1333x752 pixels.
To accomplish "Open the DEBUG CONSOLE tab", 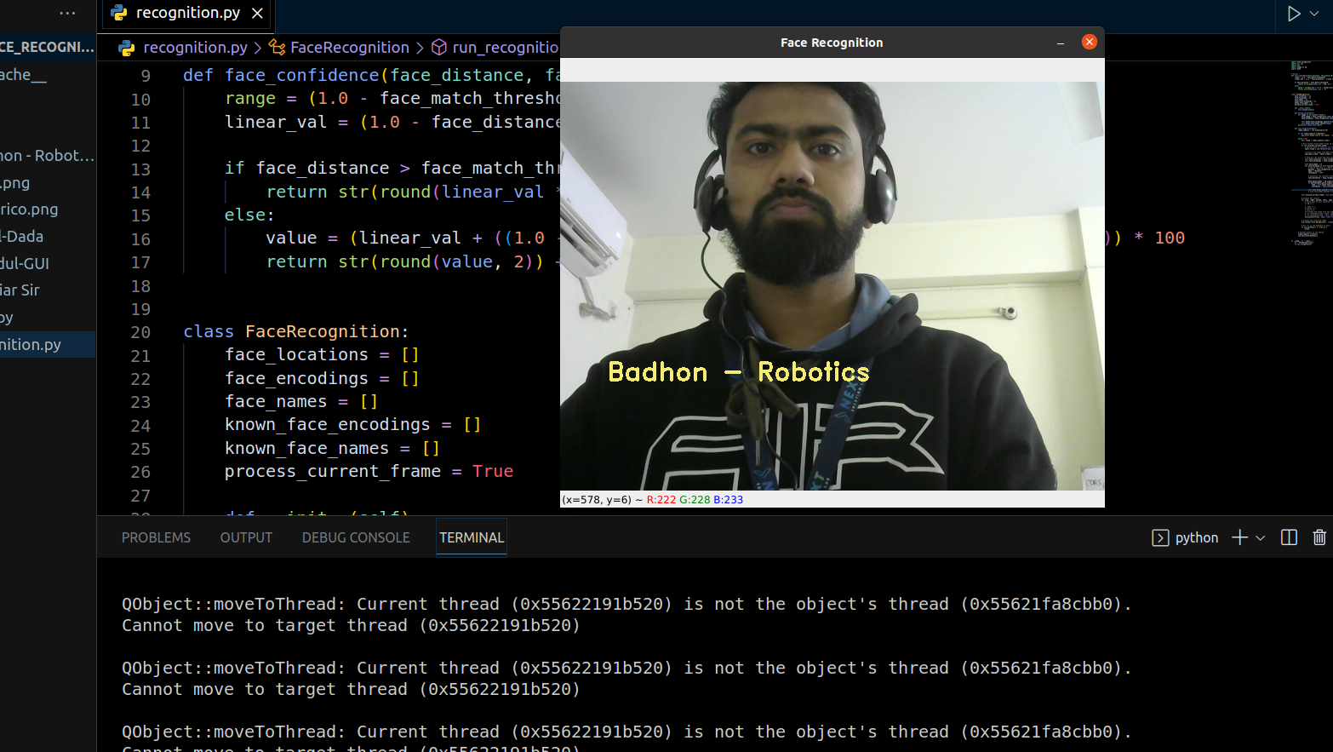I will [x=356, y=537].
